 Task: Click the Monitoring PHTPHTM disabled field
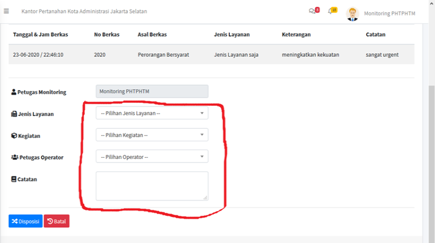coord(152,92)
